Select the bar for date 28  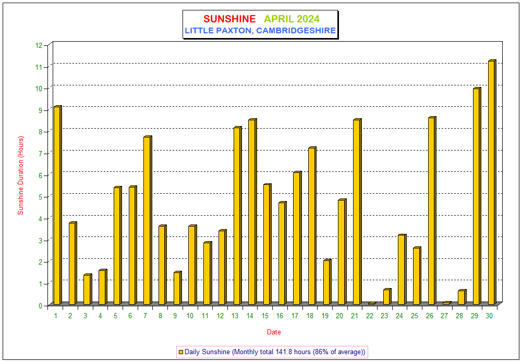click(462, 297)
